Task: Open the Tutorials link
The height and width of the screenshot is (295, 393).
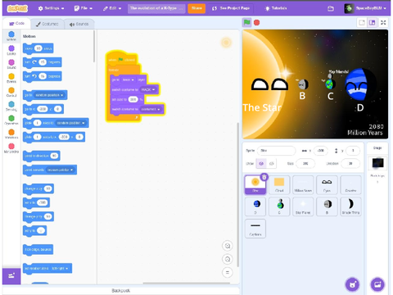Action: 276,8
